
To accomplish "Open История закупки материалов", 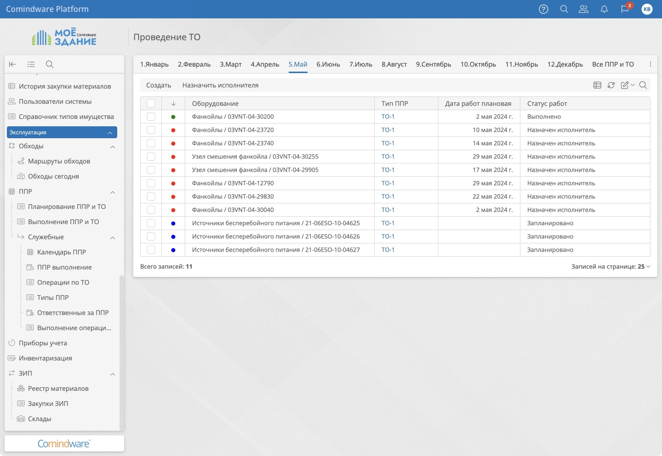I will pyautogui.click(x=65, y=86).
